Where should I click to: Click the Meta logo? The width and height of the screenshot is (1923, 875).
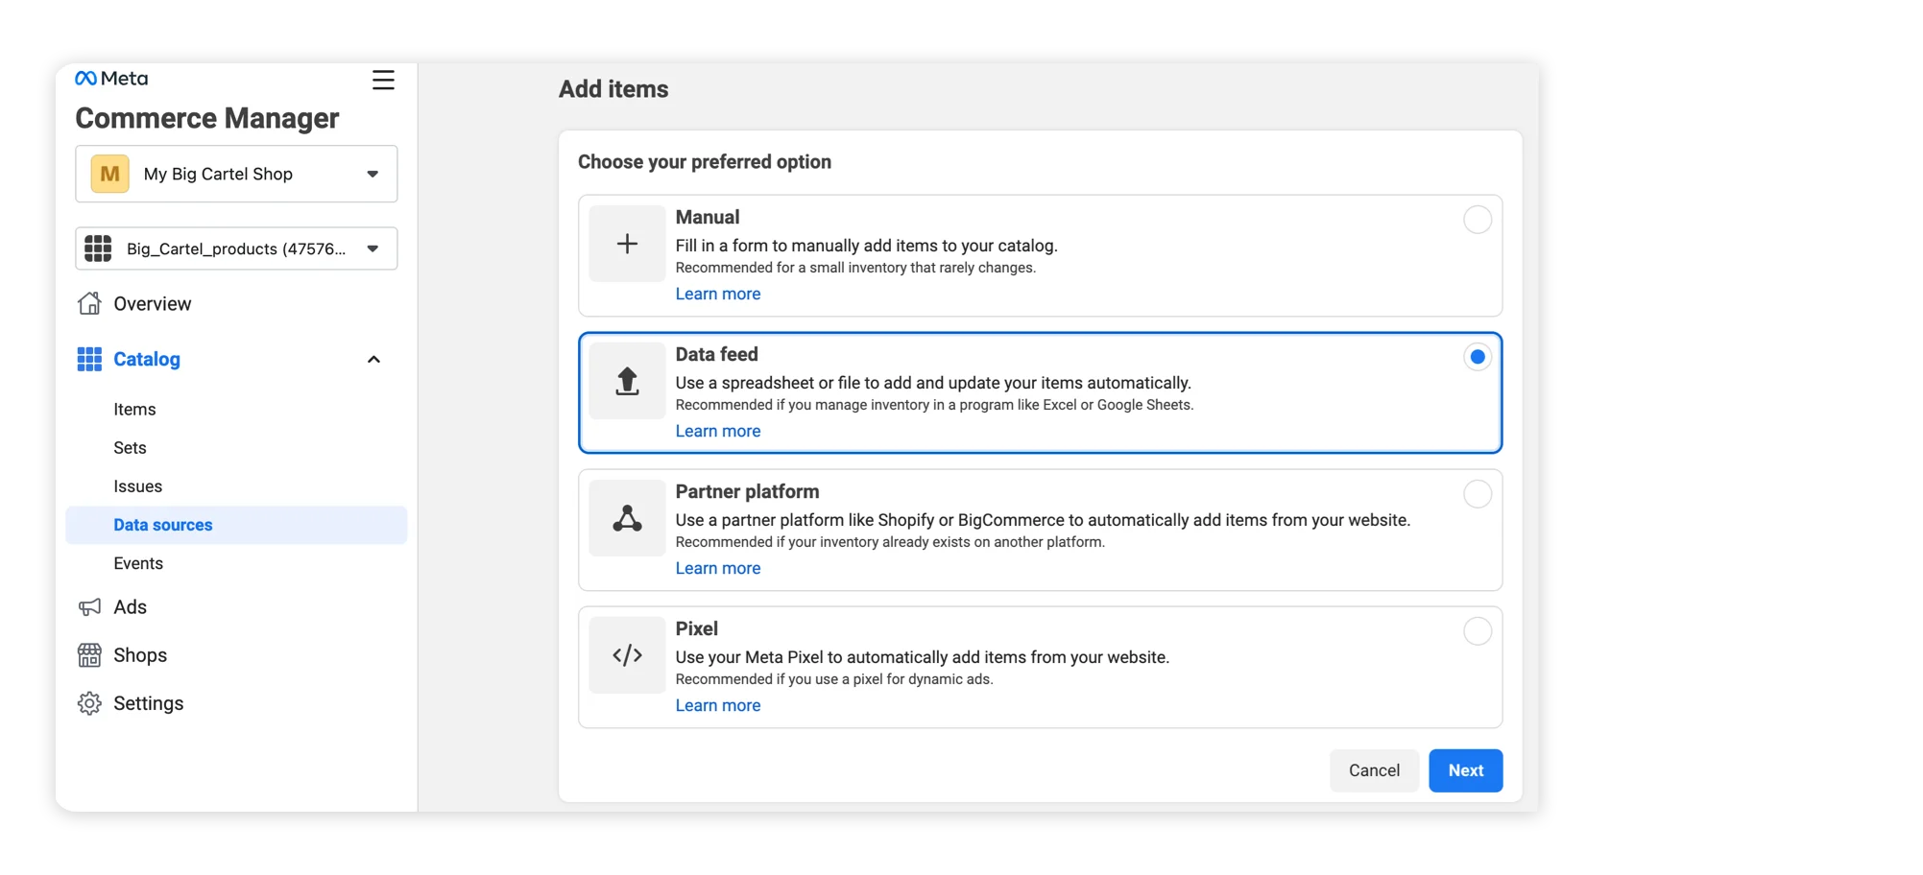tap(111, 78)
